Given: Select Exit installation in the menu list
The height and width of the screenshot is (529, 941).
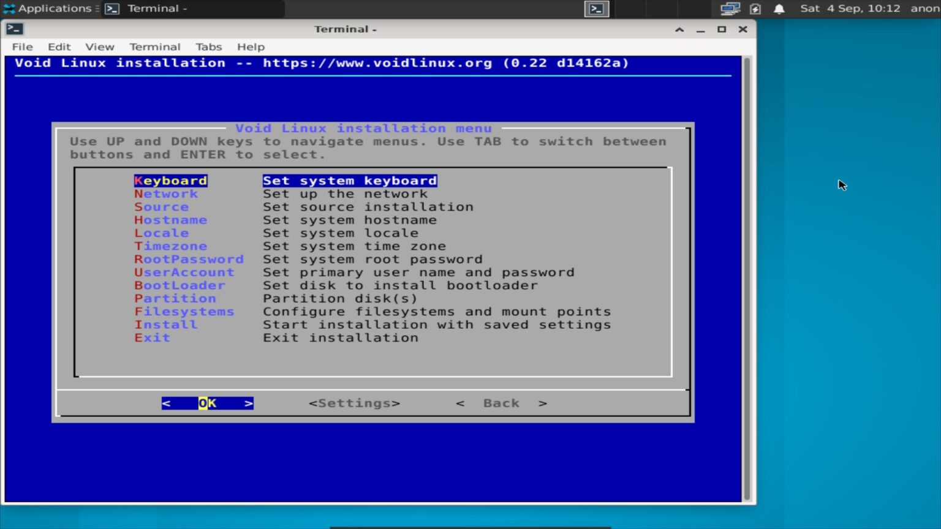Looking at the screenshot, I should (152, 337).
